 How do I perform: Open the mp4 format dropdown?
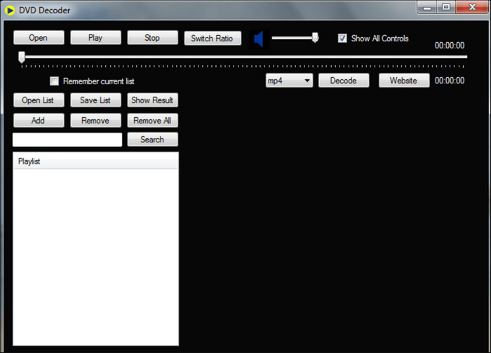(289, 81)
